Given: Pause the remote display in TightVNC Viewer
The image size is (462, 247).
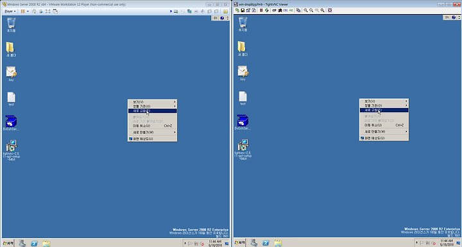Looking at the screenshot, I should pos(261,10).
